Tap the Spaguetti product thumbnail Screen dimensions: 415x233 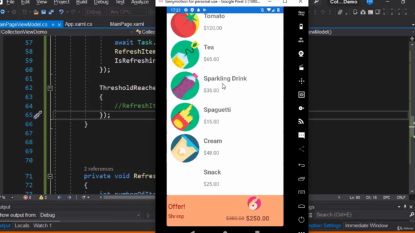[x=185, y=117]
